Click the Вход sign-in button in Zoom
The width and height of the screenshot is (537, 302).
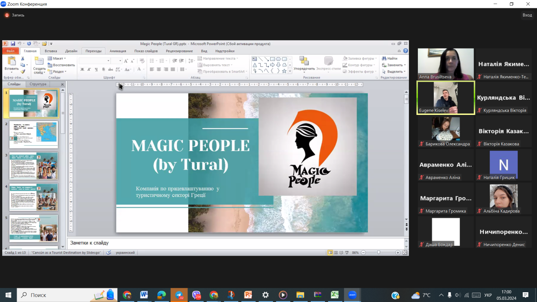527,15
